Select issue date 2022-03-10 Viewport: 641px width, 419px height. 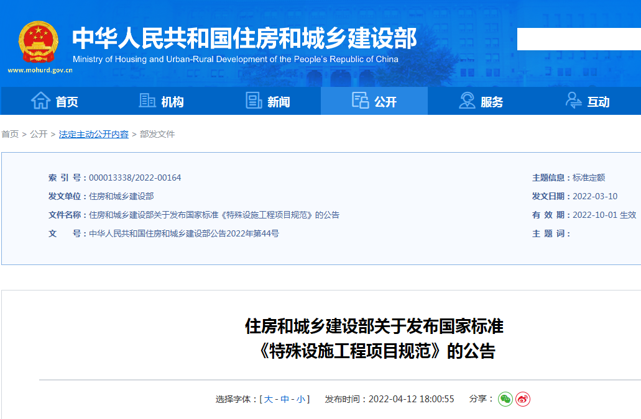pyautogui.click(x=595, y=196)
